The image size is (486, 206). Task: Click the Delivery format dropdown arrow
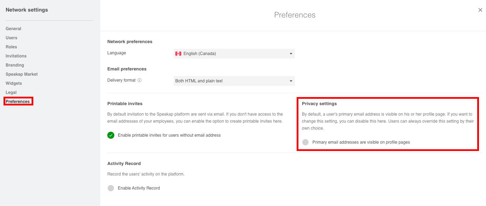click(x=291, y=81)
